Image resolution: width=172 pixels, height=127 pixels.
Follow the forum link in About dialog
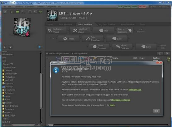[x=112, y=105]
